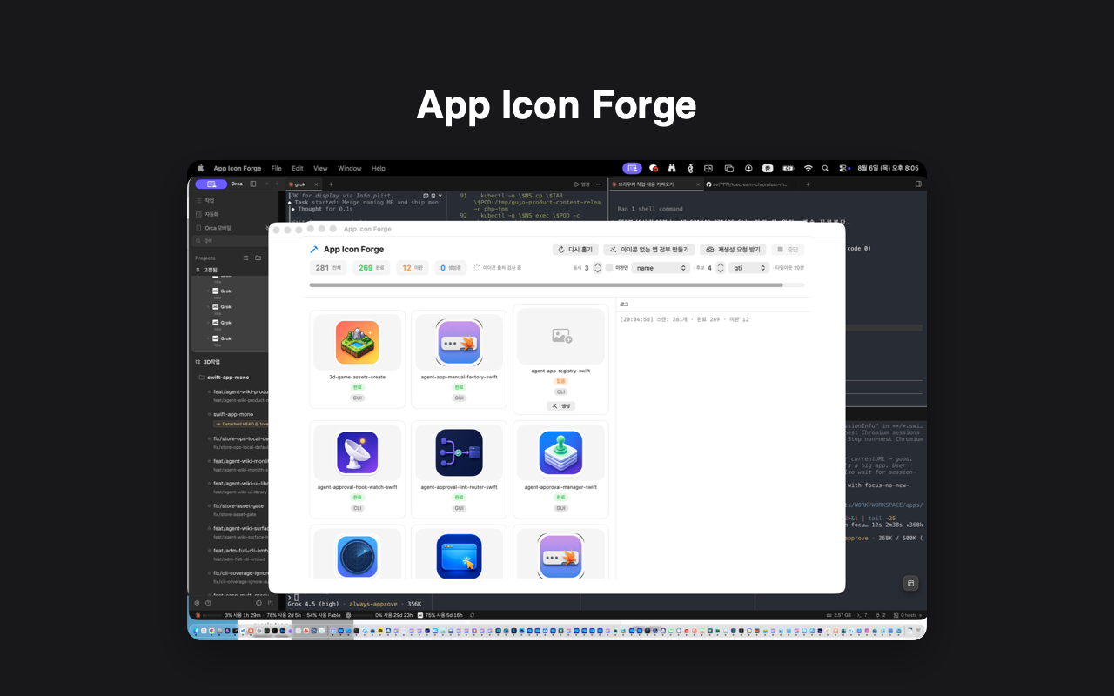This screenshot has width=1114, height=696.
Task: Click the 로그 log panel header
Action: click(624, 304)
